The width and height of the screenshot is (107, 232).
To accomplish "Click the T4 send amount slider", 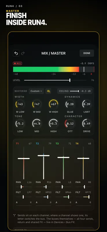I will click(x=83, y=206).
